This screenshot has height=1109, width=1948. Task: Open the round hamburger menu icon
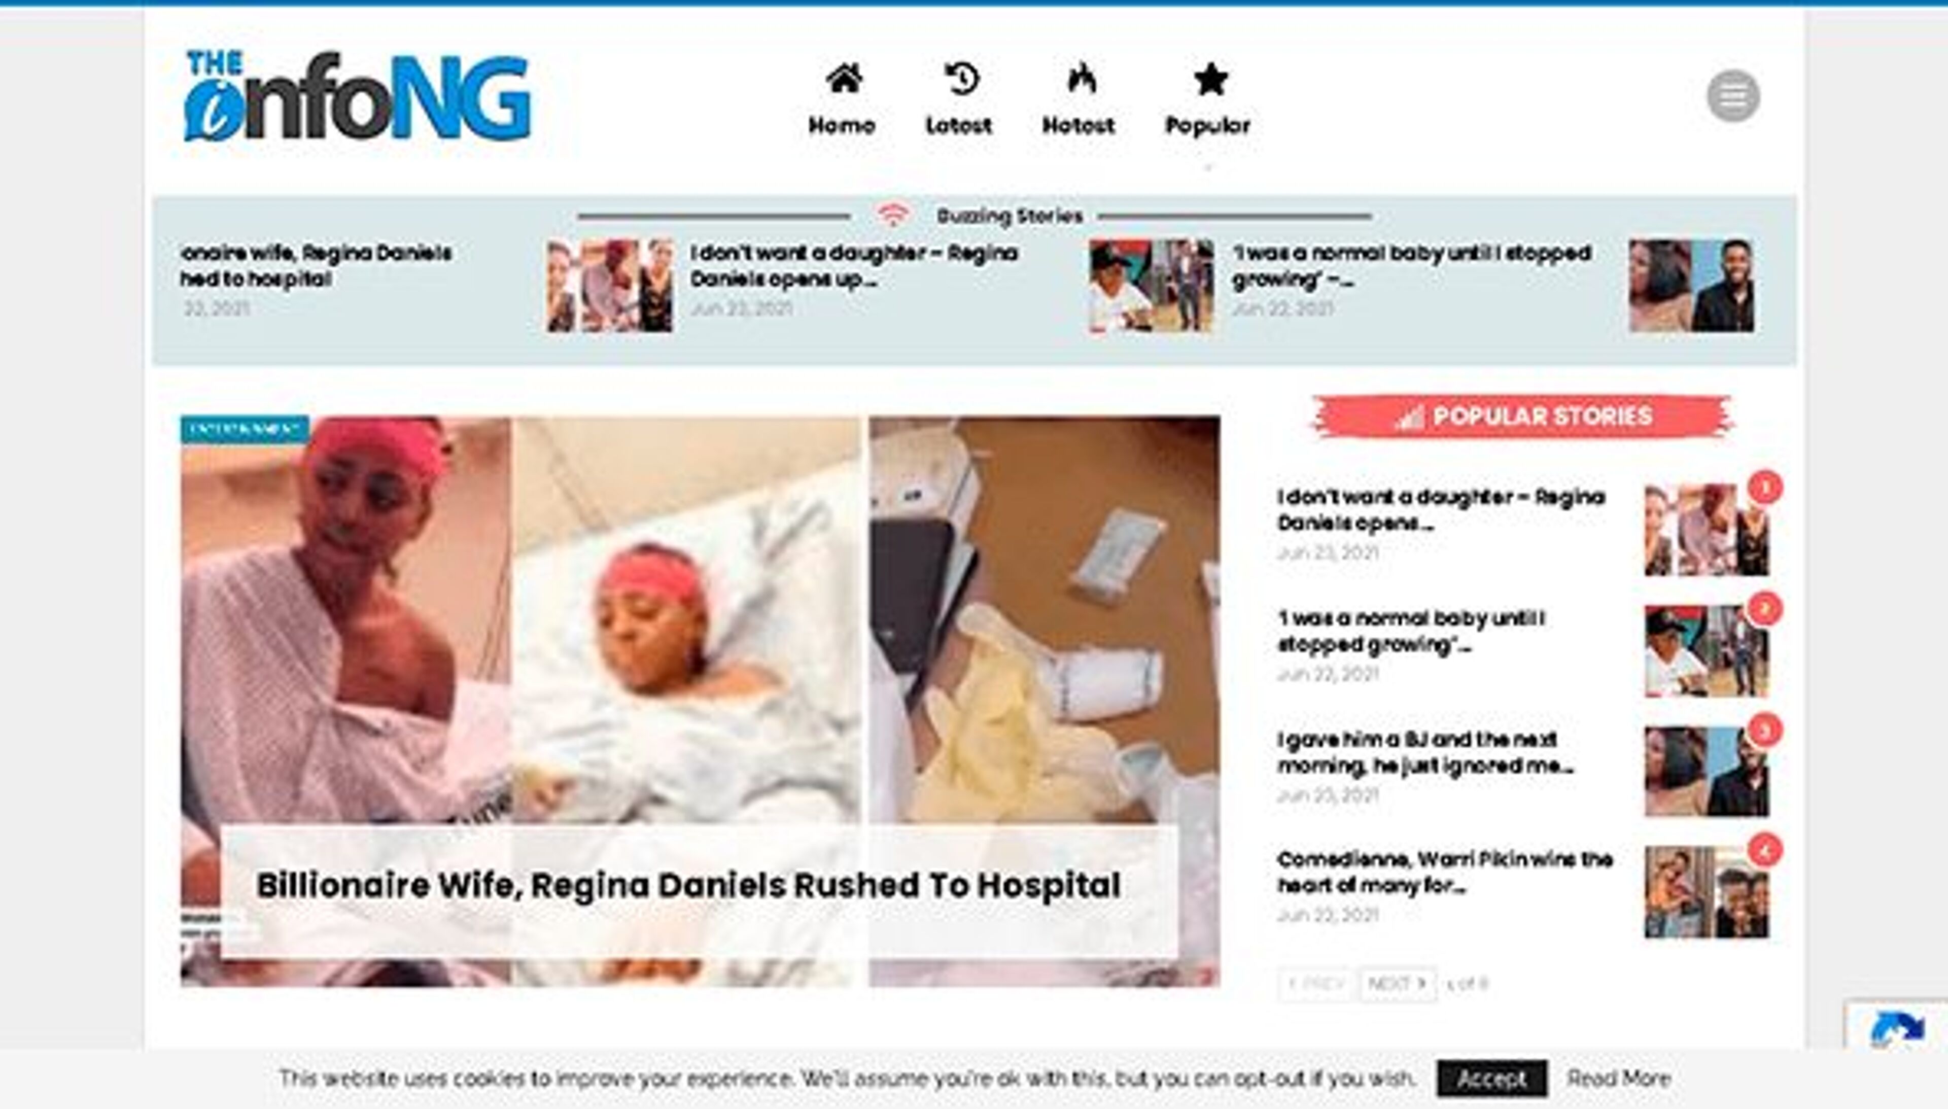[x=1732, y=96]
